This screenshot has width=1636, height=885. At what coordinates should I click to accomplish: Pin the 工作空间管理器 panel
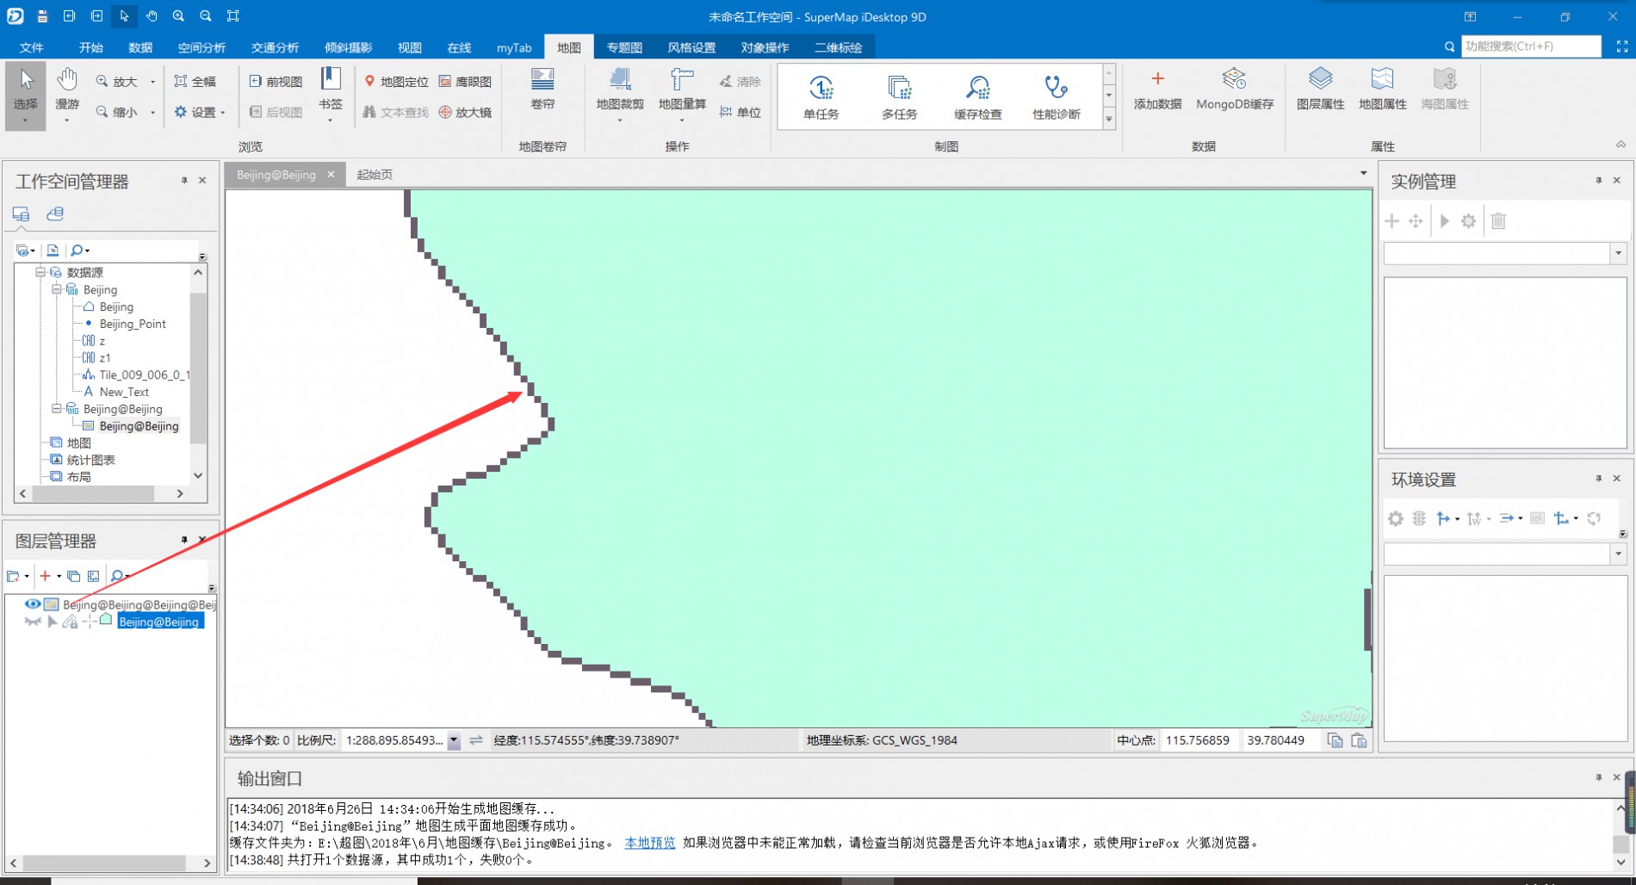pos(184,181)
